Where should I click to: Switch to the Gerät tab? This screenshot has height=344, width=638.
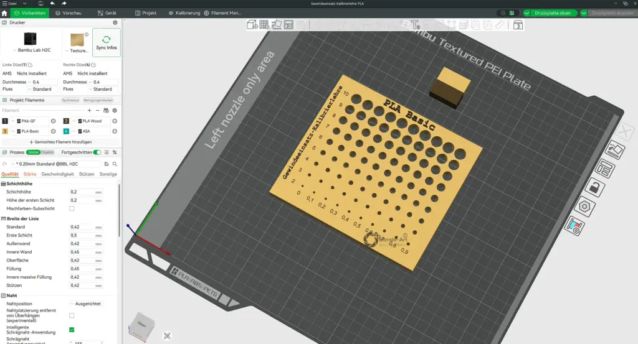pos(107,13)
